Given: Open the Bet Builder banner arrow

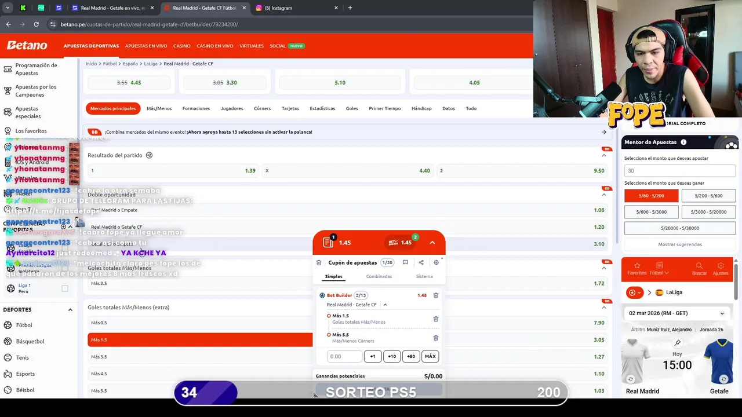Looking at the screenshot, I should [603, 132].
